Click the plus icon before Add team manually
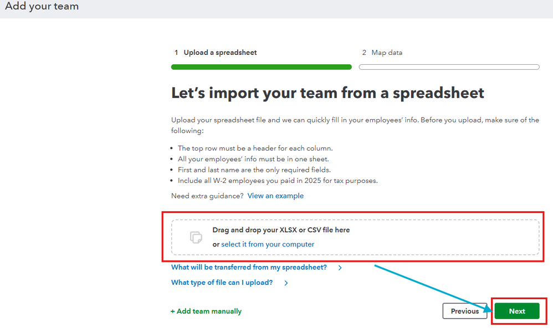The width and height of the screenshot is (553, 333). point(173,311)
